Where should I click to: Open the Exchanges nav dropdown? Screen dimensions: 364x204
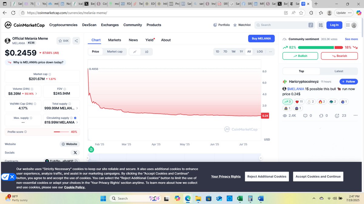(110, 25)
